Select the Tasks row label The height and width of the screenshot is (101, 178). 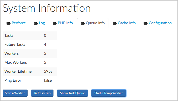tap(9, 36)
